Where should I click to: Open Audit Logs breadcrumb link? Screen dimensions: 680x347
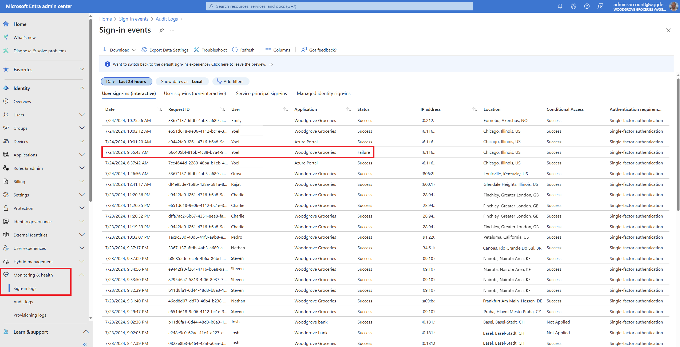(x=167, y=19)
